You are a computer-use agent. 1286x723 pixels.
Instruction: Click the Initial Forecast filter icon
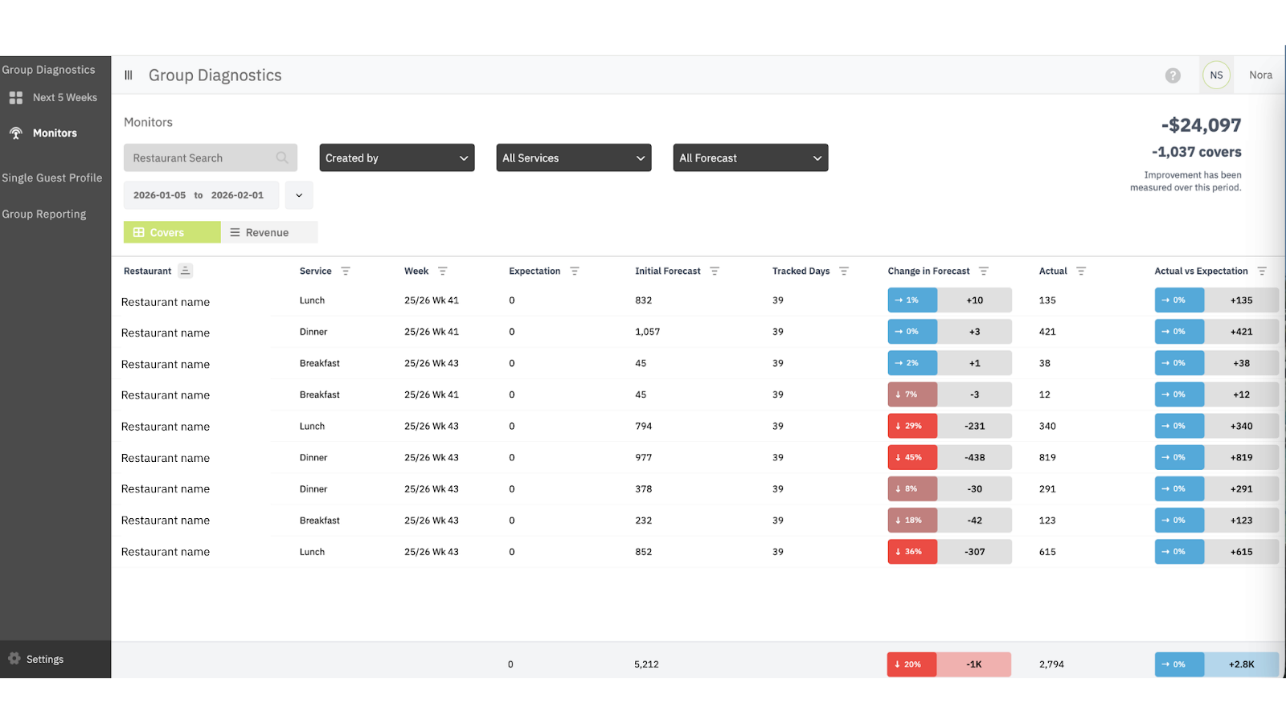coord(715,272)
